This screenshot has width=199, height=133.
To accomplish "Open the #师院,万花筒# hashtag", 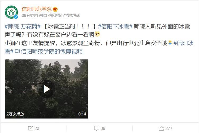I will pos(23,26).
